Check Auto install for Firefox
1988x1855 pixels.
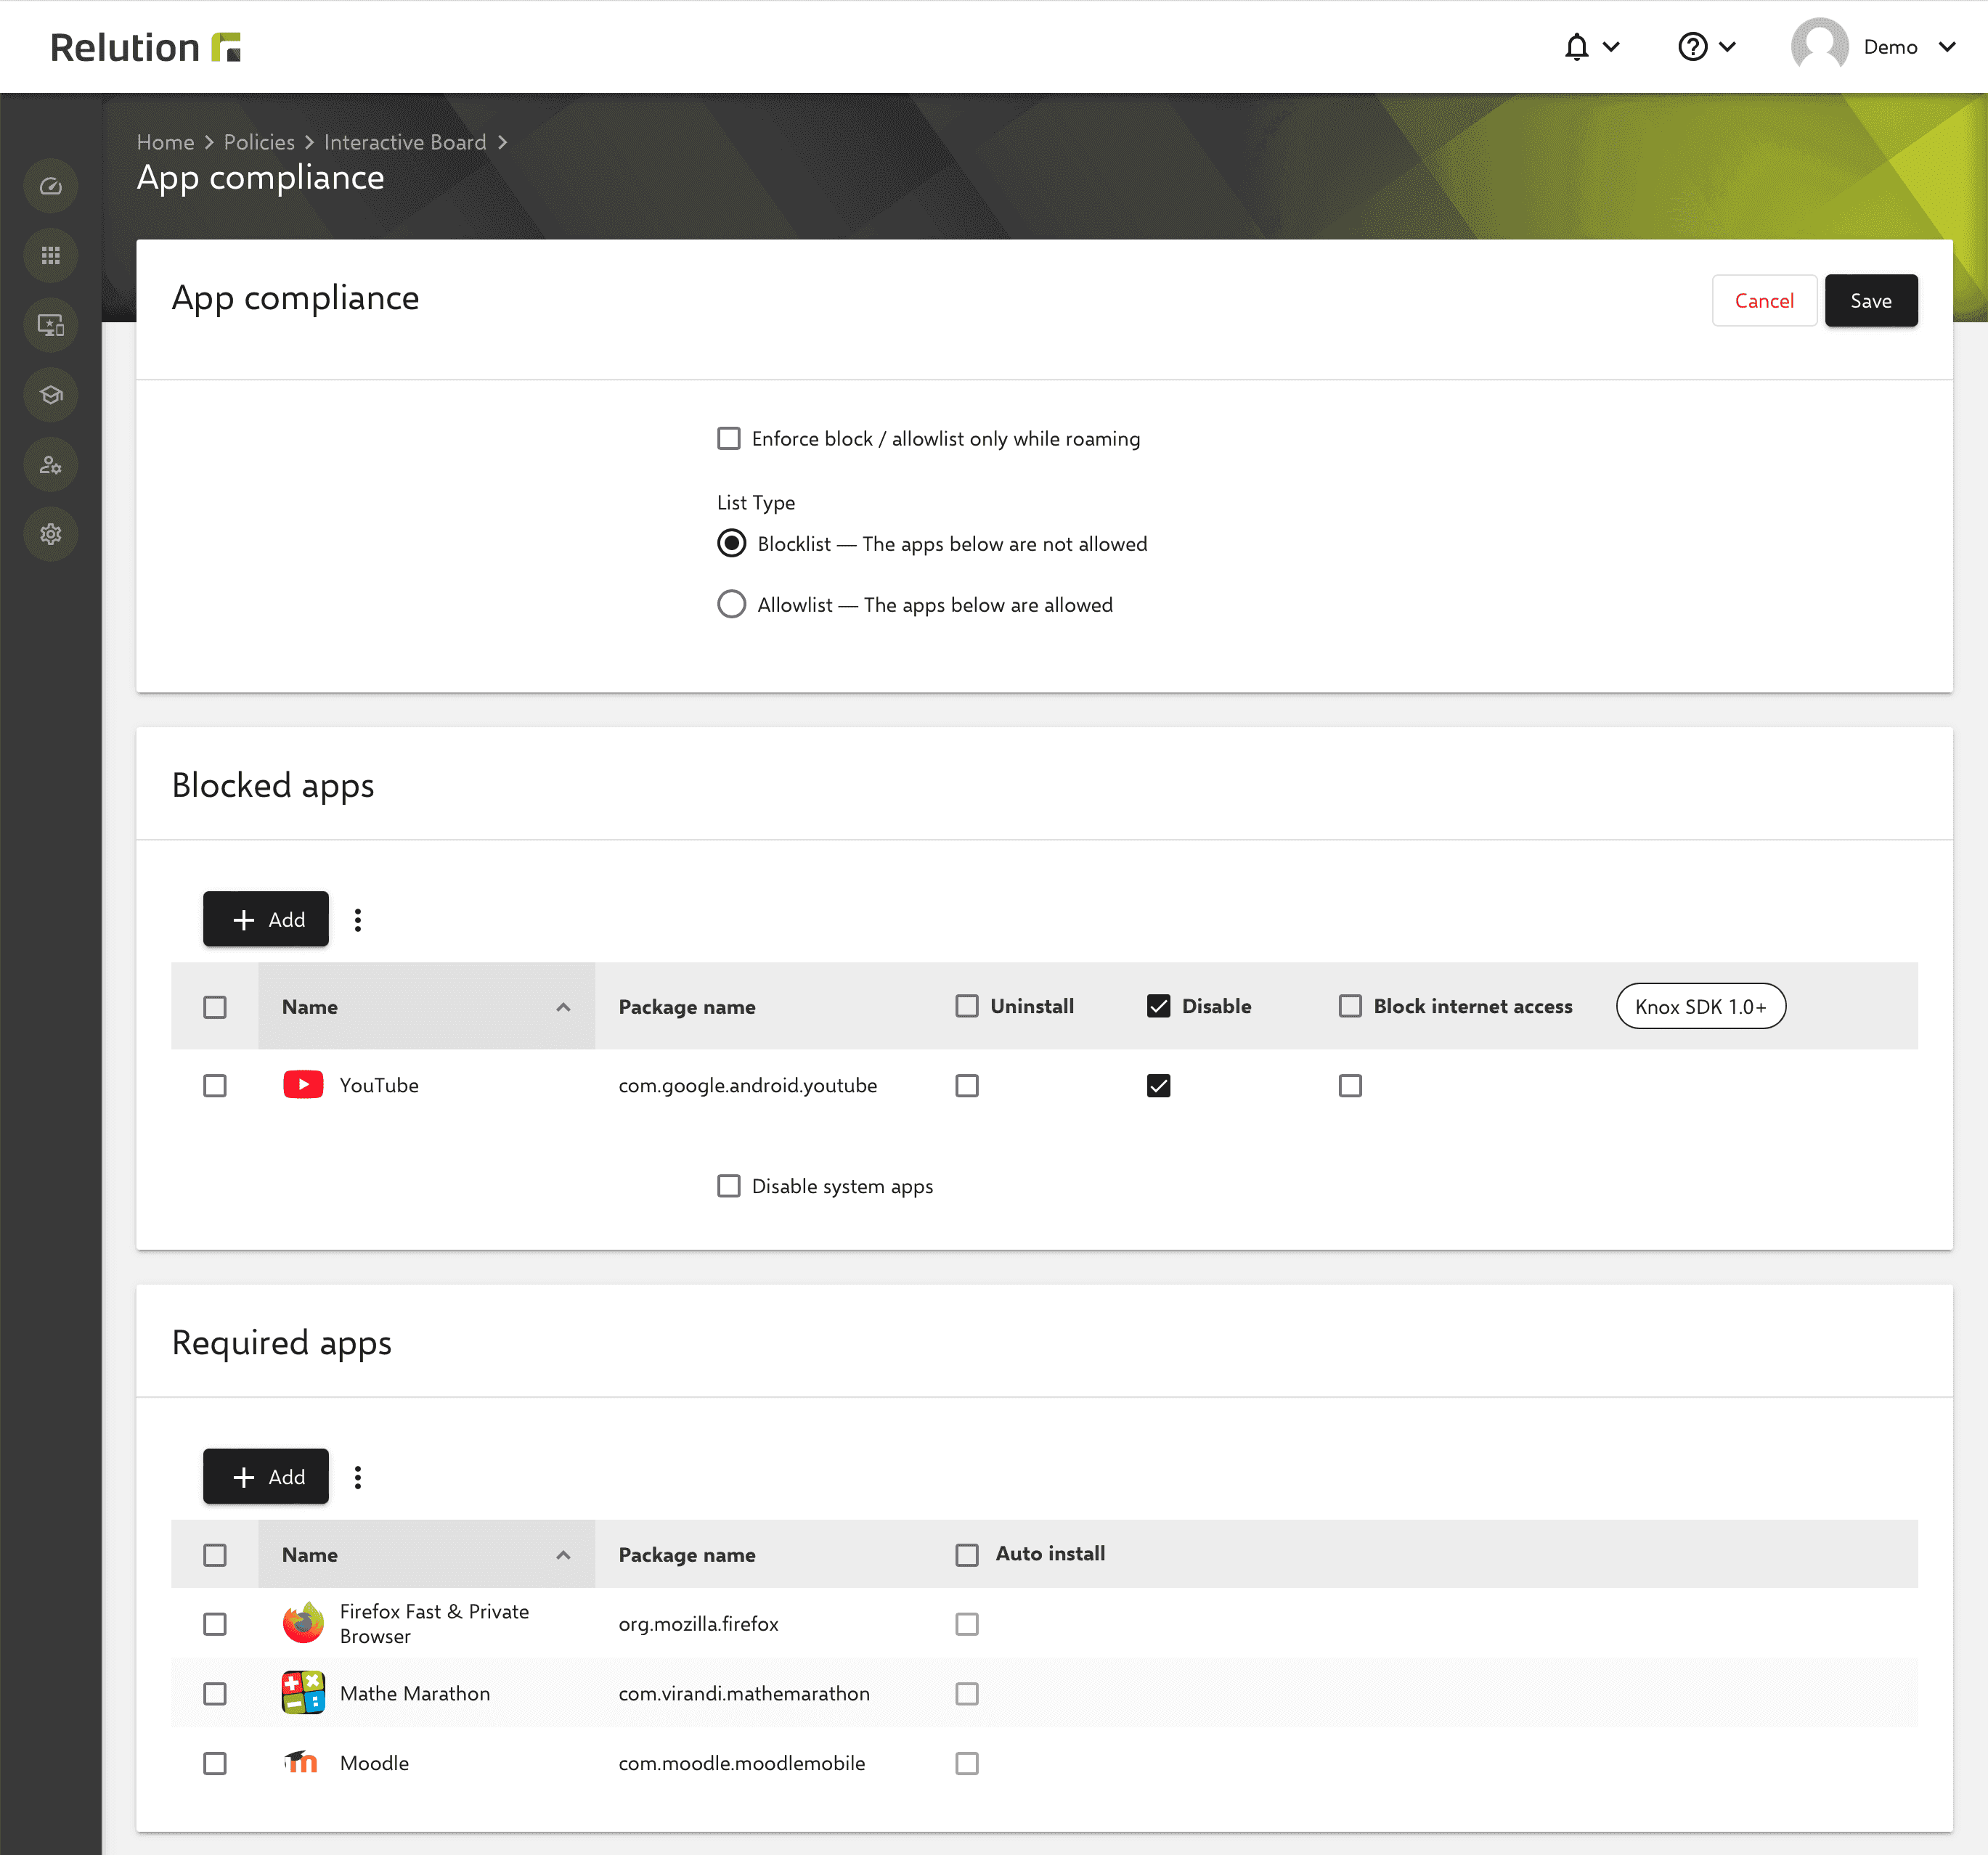point(967,1624)
